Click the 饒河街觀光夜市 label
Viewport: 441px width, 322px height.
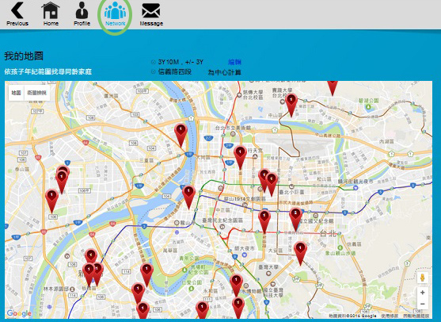(355, 181)
